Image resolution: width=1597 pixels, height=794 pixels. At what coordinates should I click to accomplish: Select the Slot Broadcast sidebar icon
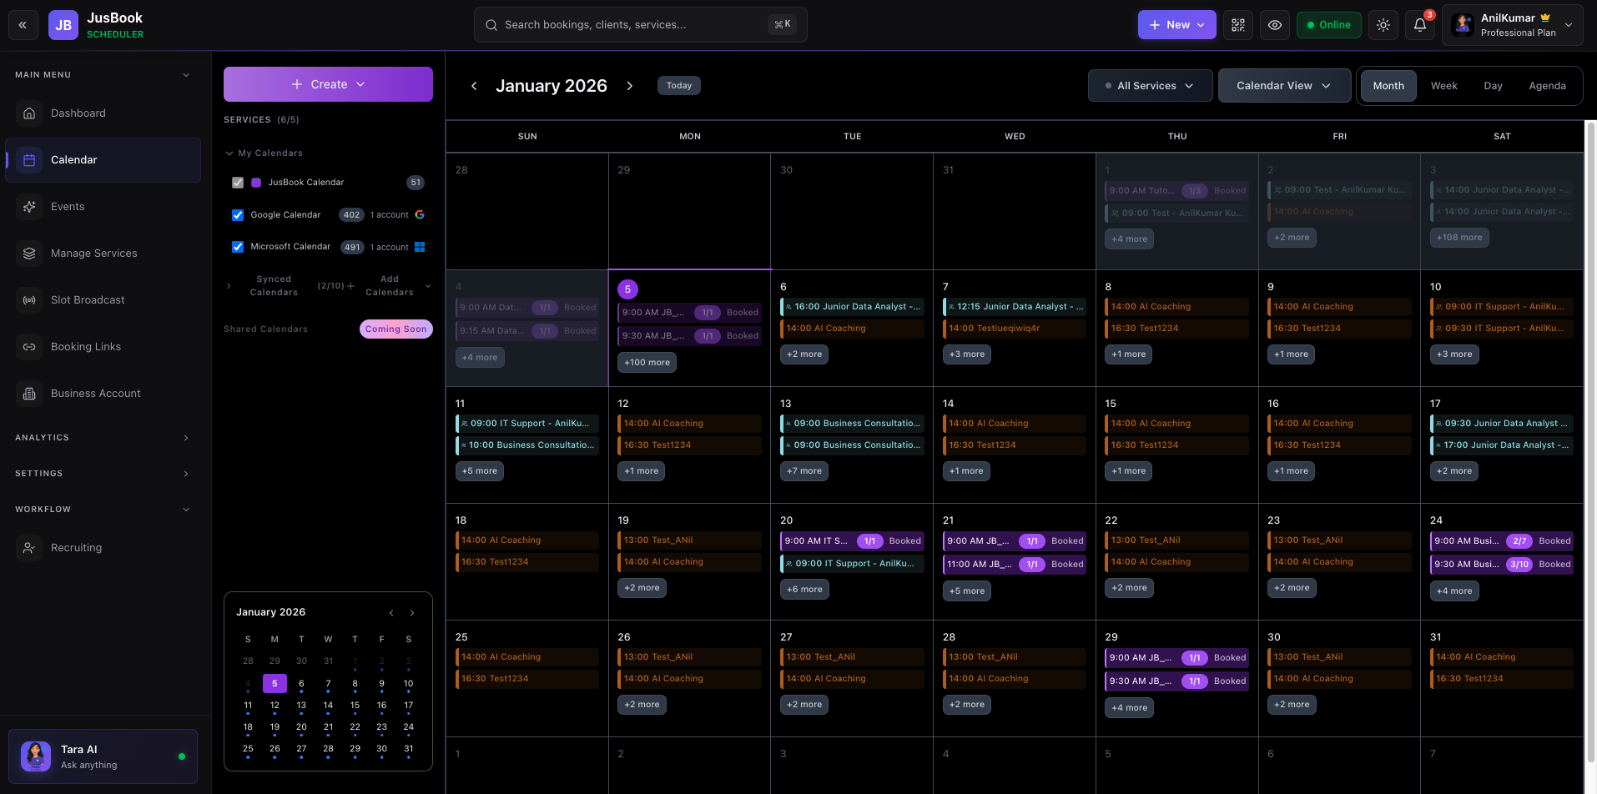(x=30, y=299)
